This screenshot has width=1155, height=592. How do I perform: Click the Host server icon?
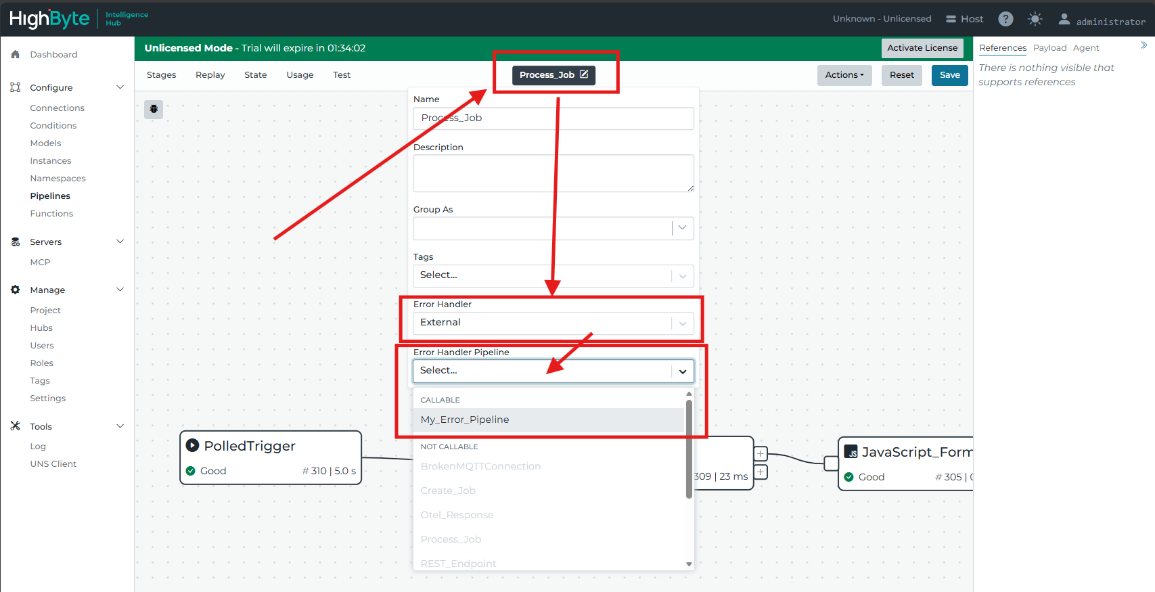[x=951, y=19]
